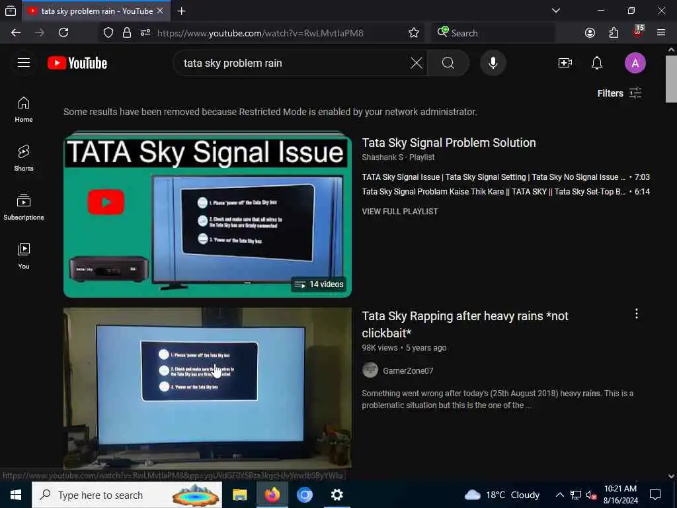Toggle the muted volume tray icon

(591, 495)
